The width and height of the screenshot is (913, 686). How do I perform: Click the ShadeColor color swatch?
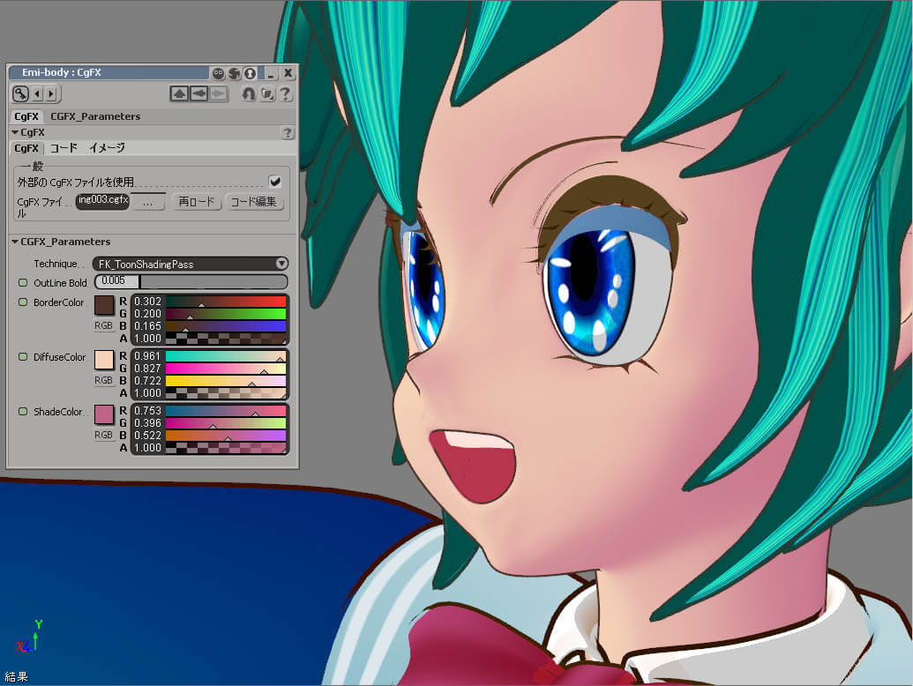tap(104, 414)
